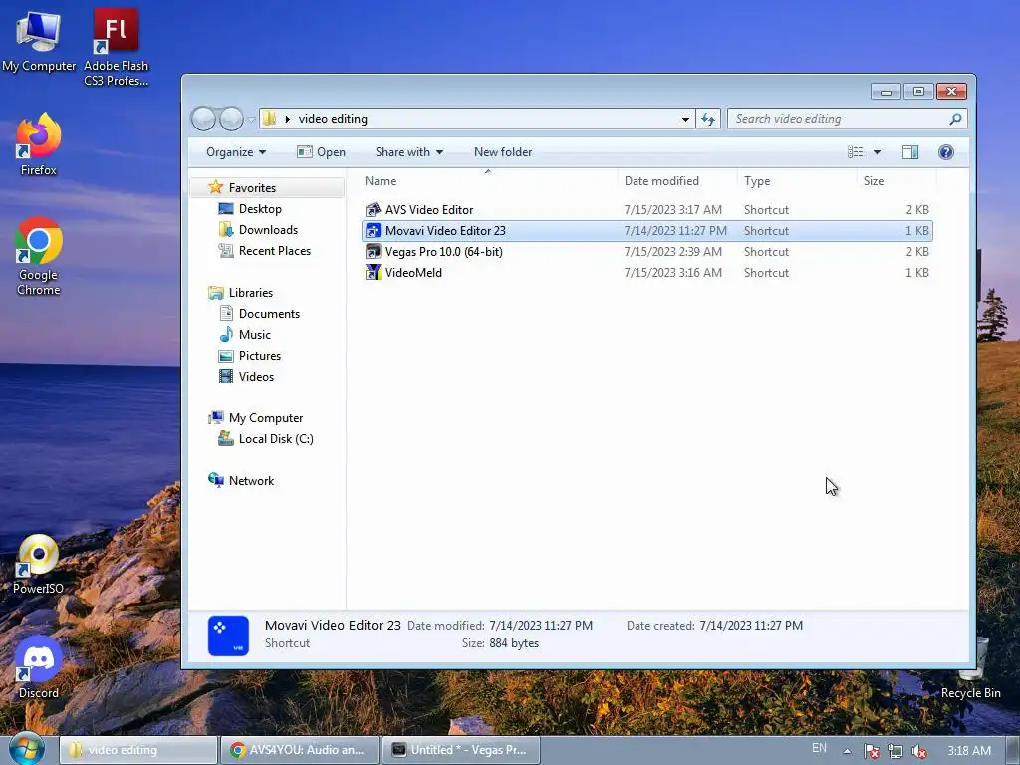Select Libraries in the navigation pane
1020x765 pixels.
(250, 293)
